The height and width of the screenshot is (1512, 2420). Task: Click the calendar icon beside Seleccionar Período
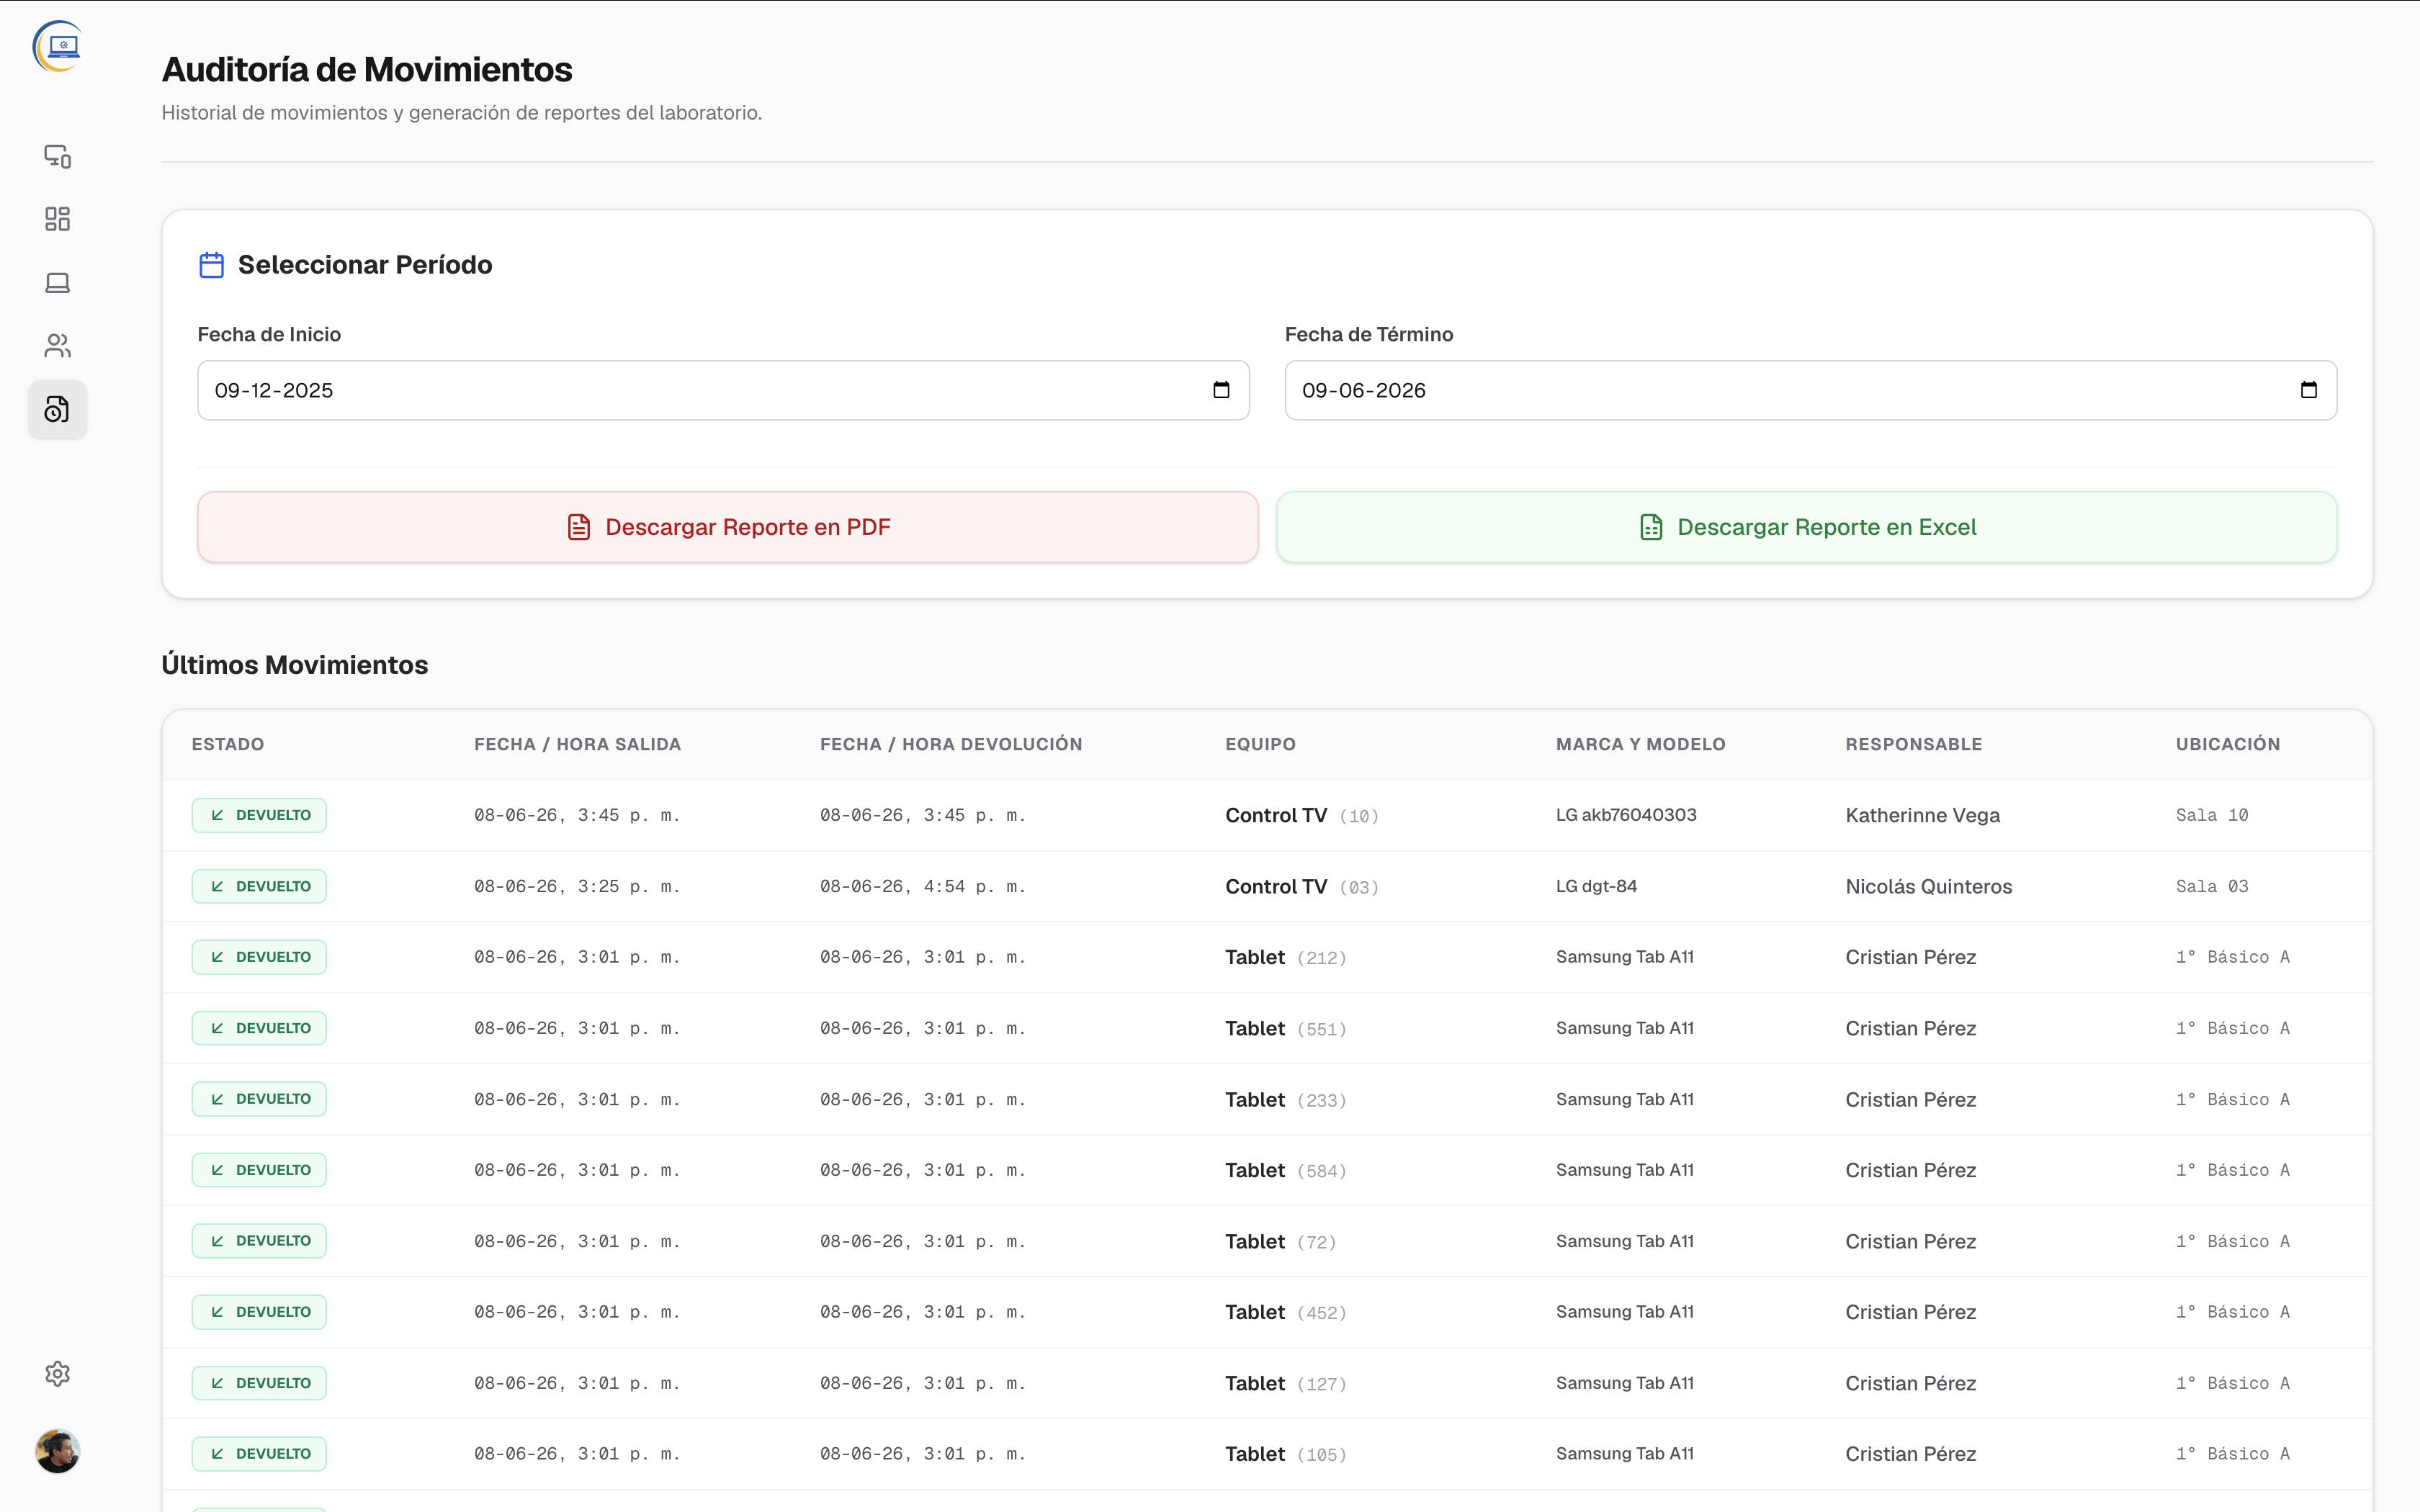pyautogui.click(x=211, y=265)
